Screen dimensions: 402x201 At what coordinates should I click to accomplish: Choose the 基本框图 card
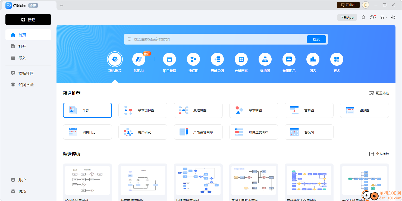coord(254,110)
